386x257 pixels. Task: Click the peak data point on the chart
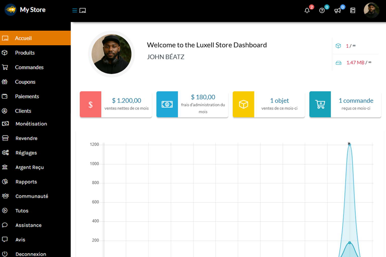349,145
